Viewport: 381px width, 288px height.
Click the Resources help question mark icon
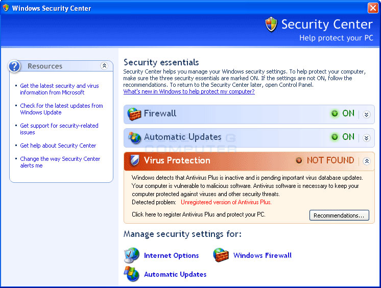coord(14,66)
